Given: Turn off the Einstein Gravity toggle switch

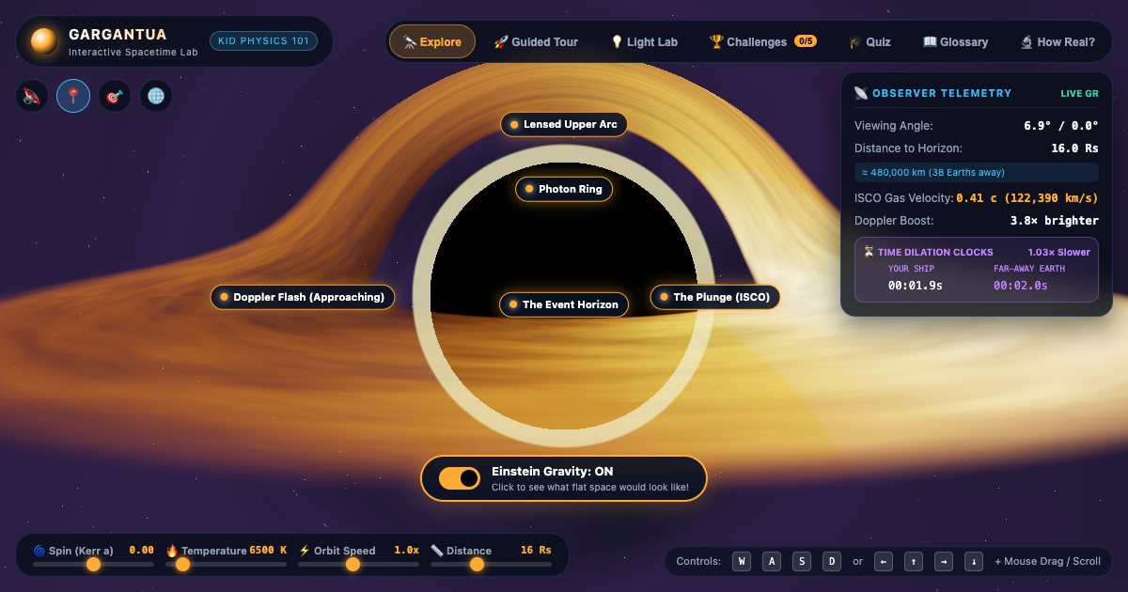Looking at the screenshot, I should coord(460,478).
